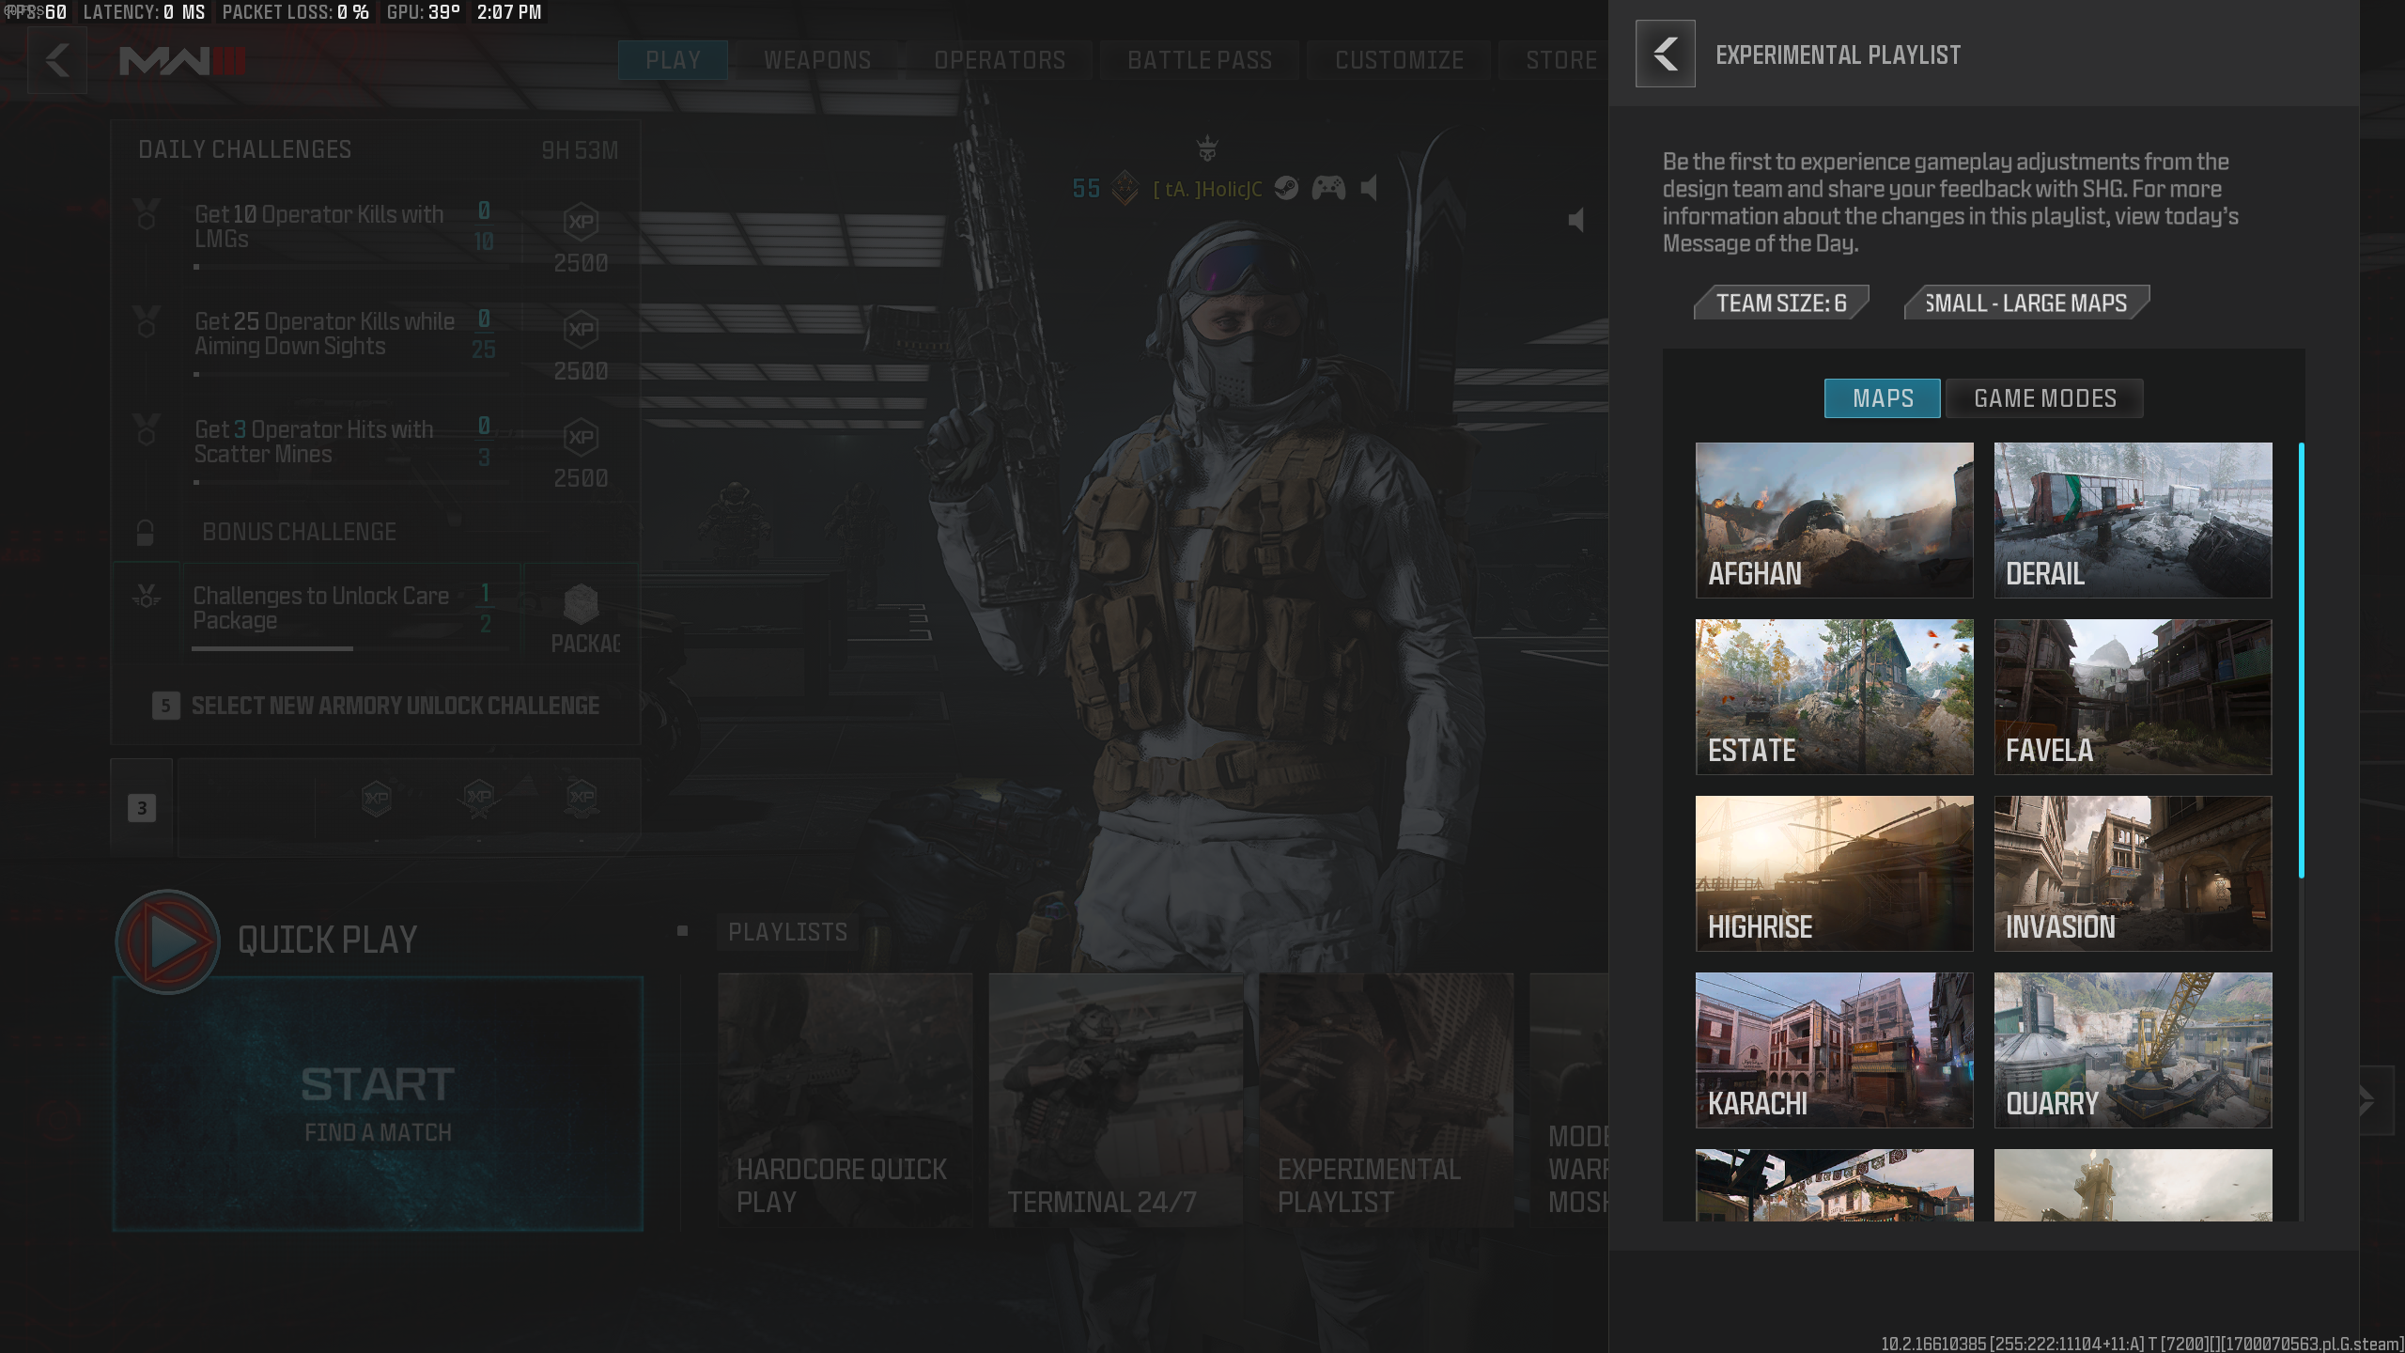Select the Favela map thumbnail
The width and height of the screenshot is (2405, 1353).
click(x=2133, y=696)
